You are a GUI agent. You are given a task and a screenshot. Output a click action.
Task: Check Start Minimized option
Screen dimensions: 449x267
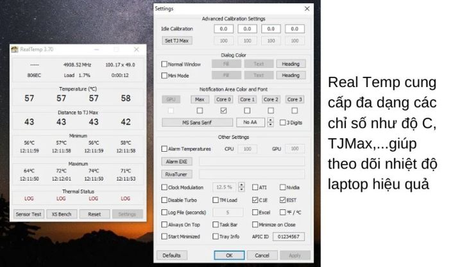tap(164, 236)
